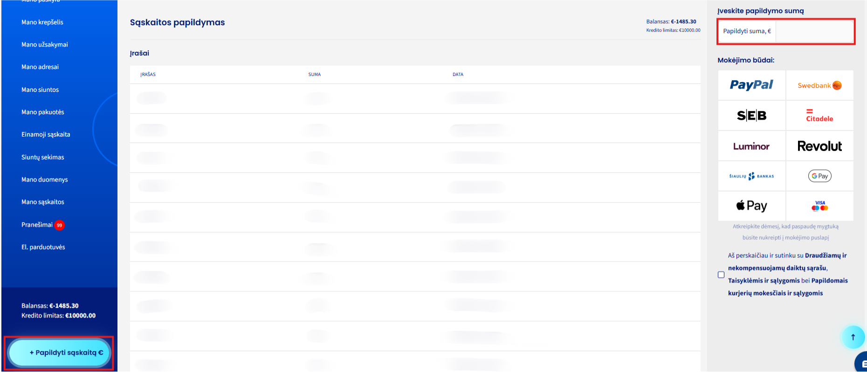Viewport: 867px width, 372px height.
Task: Pay with Revolut
Action: (x=819, y=146)
